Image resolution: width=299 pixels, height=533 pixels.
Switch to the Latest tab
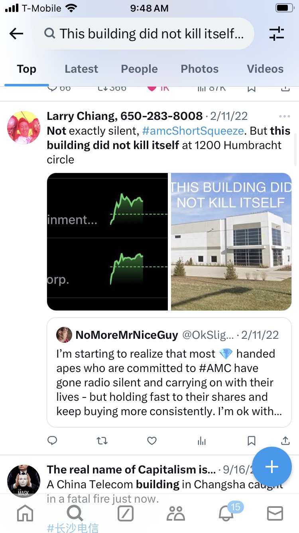(81, 69)
